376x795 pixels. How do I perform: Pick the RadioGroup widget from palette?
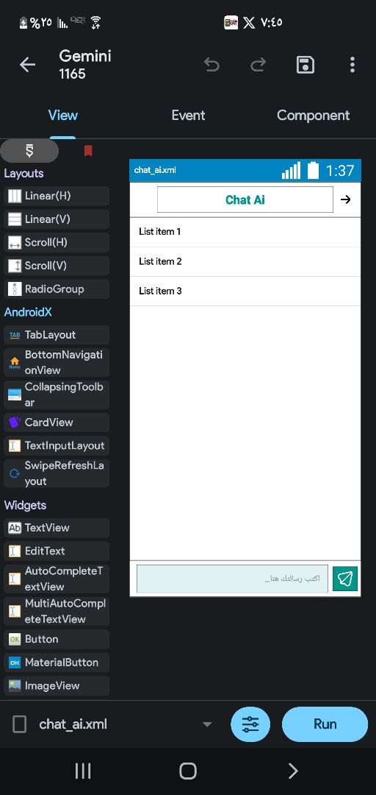[x=56, y=289]
